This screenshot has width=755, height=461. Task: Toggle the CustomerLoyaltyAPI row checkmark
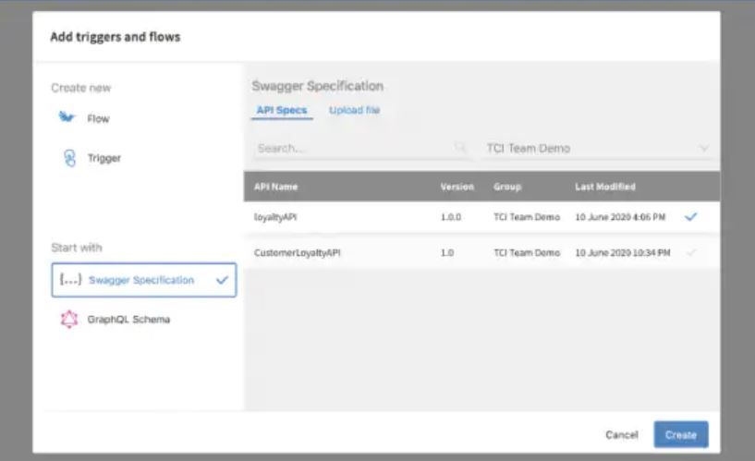690,252
